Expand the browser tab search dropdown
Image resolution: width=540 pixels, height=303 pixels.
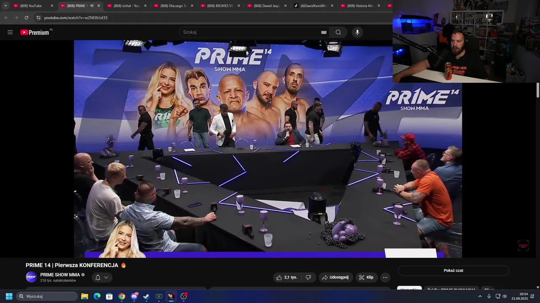[x=5, y=6]
